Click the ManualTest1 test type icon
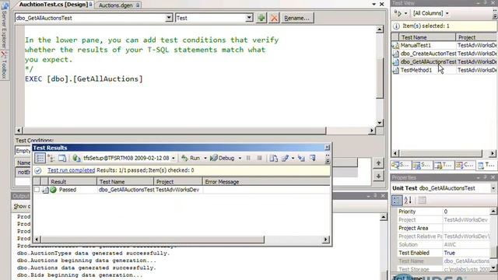The image size is (498, 280). click(x=396, y=45)
